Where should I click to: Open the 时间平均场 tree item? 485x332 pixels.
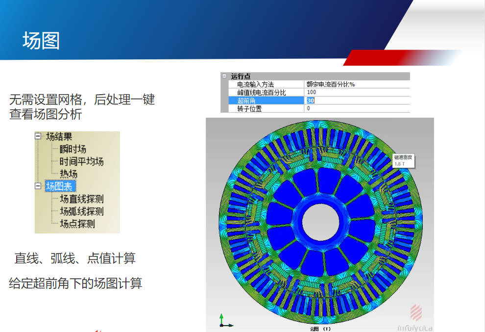pyautogui.click(x=81, y=161)
